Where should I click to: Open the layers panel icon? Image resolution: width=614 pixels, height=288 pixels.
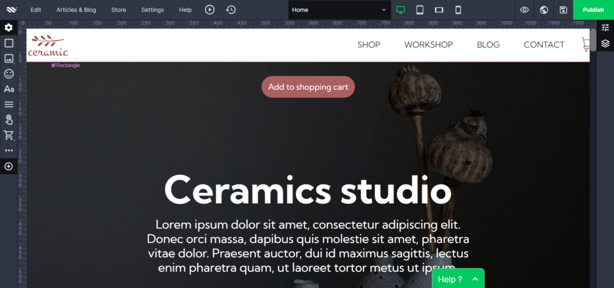click(x=606, y=43)
